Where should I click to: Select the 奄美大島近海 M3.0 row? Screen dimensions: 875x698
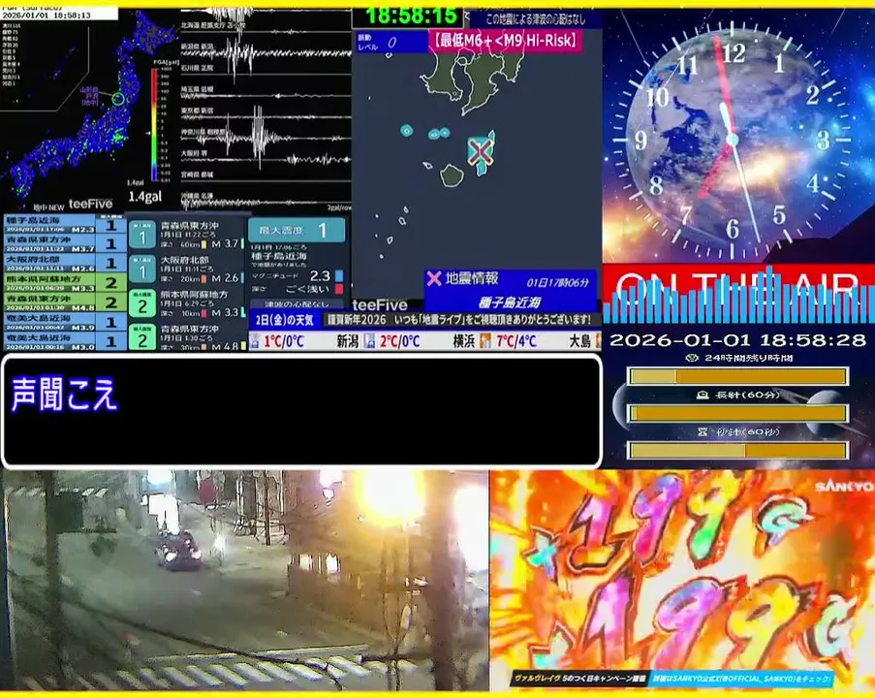[65, 340]
